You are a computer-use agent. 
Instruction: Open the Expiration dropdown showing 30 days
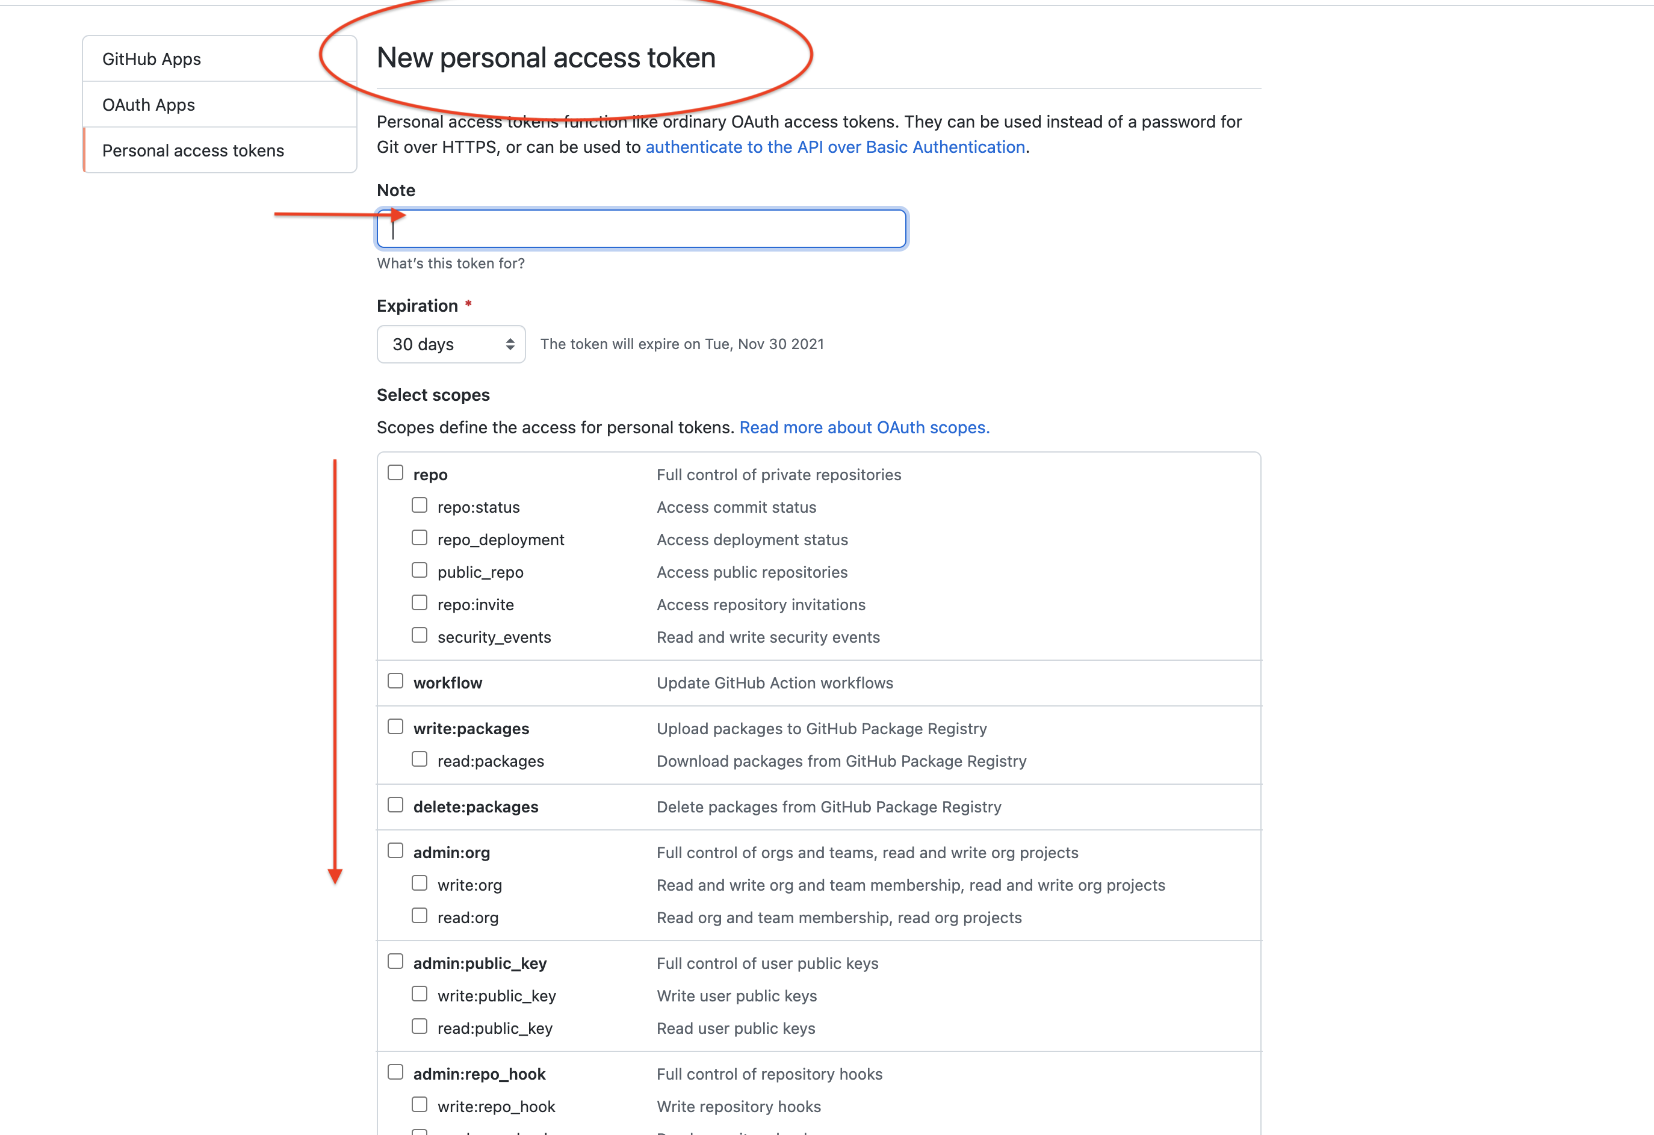451,344
